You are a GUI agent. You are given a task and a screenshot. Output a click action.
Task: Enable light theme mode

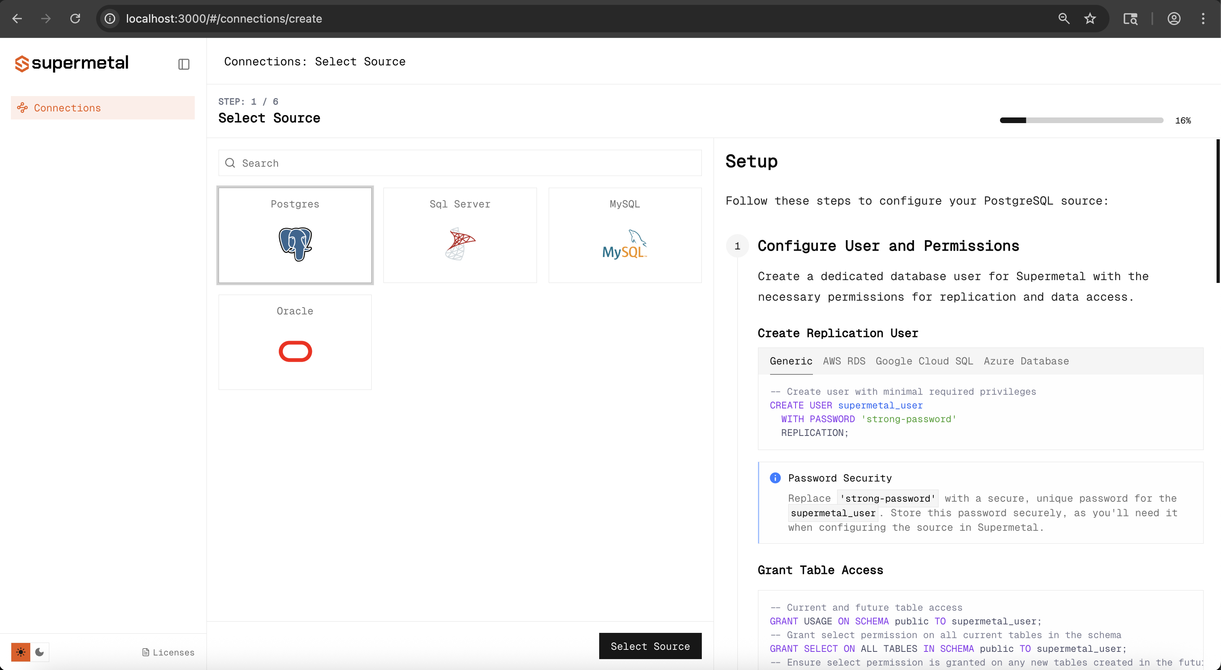20,652
